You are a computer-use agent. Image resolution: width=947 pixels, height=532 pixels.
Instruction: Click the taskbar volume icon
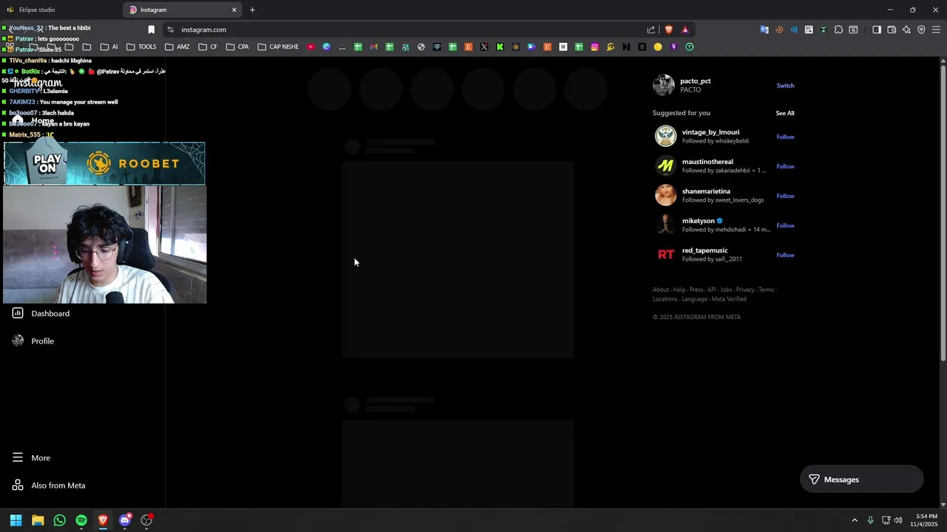click(x=898, y=520)
